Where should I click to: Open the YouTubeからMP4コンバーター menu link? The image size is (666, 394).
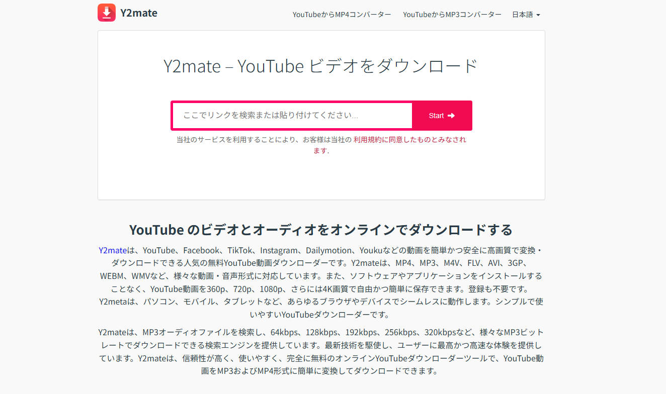coord(342,15)
